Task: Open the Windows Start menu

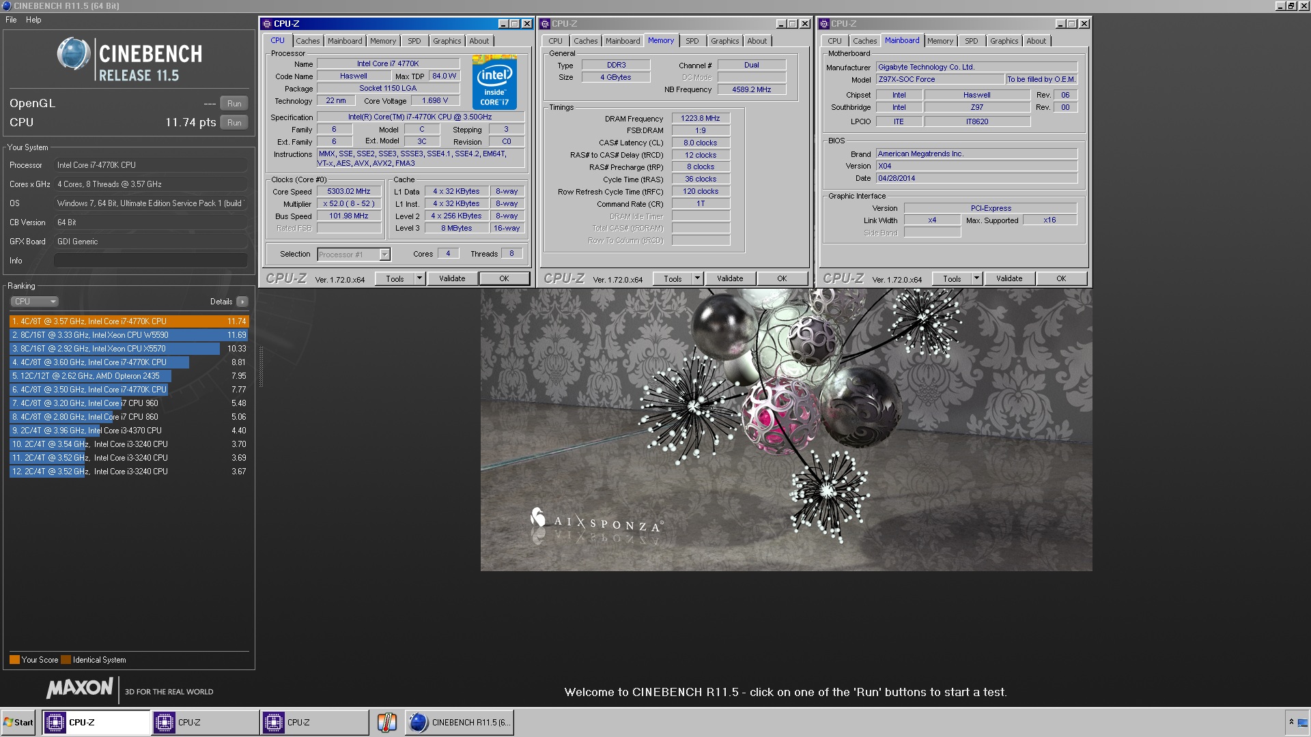Action: [x=18, y=722]
